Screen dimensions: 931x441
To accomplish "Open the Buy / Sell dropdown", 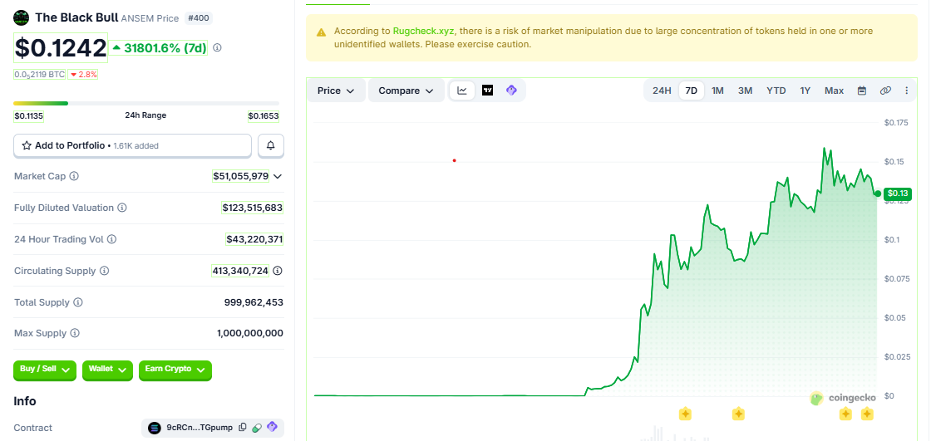I will point(45,370).
